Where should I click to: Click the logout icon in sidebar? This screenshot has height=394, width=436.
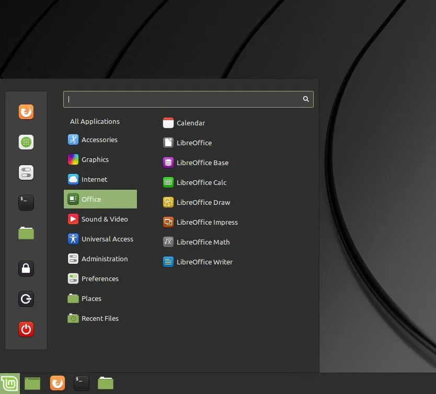26,299
